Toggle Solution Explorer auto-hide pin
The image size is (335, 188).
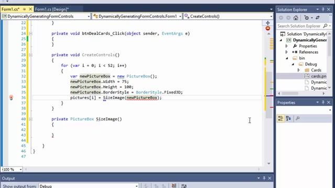click(x=323, y=9)
